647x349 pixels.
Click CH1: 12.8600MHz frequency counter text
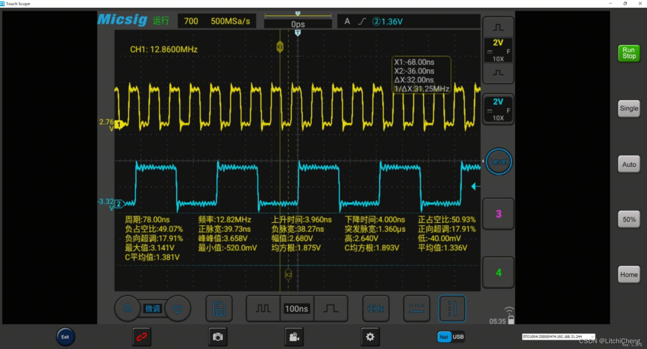[x=164, y=49]
